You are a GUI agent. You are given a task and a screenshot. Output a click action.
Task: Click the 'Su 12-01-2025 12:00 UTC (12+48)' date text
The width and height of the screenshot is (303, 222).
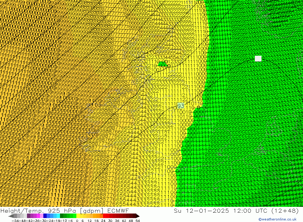(x=236, y=210)
